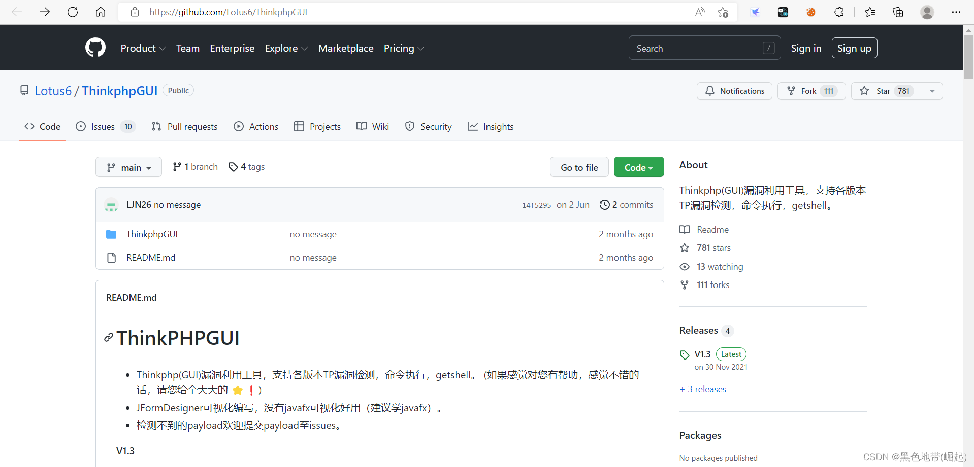974x467 pixels.
Task: Click the README.md file icon
Action: point(111,257)
